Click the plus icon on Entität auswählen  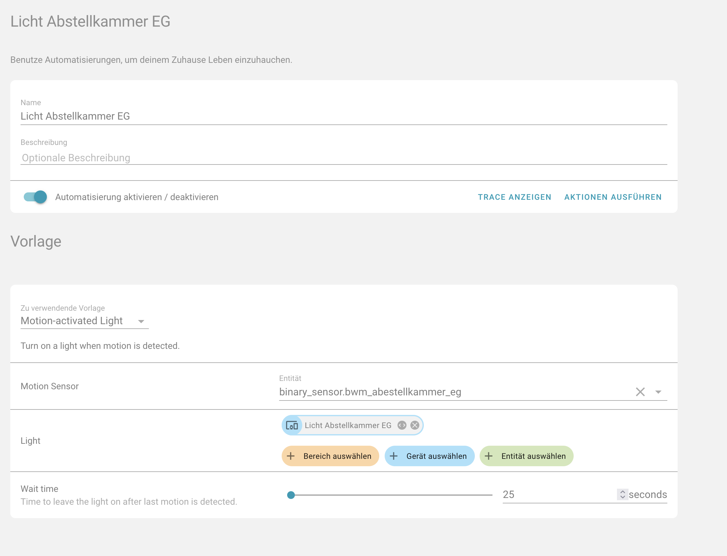tap(488, 456)
